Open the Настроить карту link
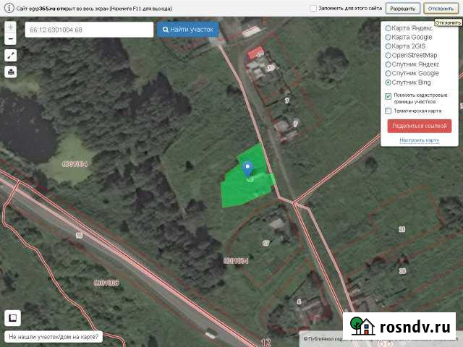Viewport: 463px width, 347px height. click(420, 140)
